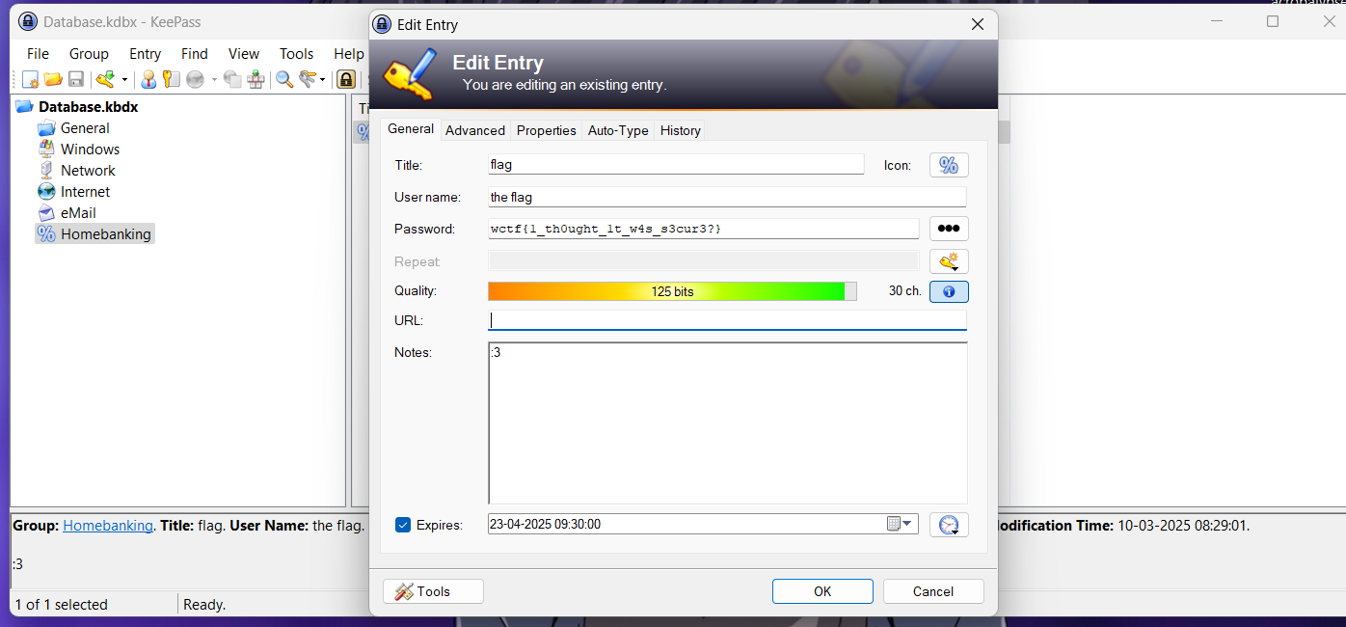Click the URL input field
Viewport: 1346px width, 627px height.
(727, 320)
